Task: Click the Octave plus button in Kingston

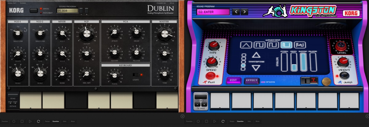Action: click(204, 105)
